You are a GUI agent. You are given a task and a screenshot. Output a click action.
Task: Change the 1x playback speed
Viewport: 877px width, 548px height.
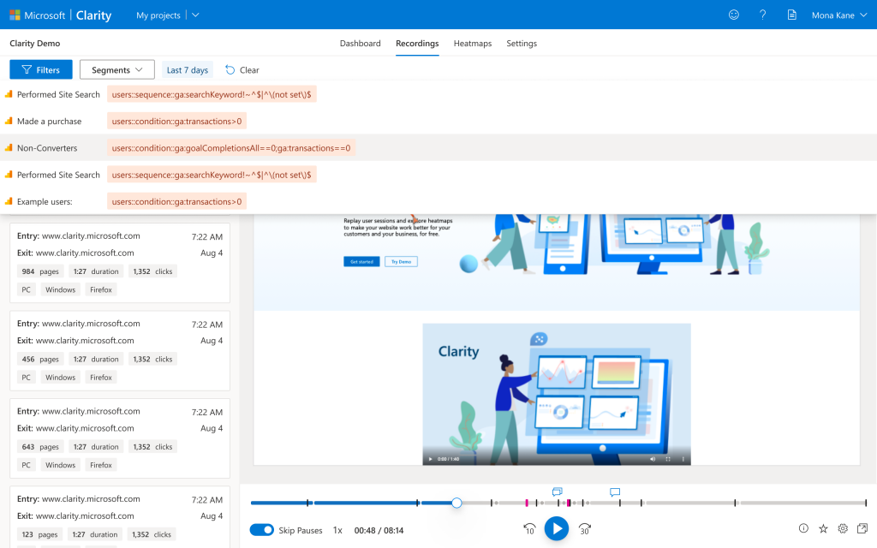point(337,530)
